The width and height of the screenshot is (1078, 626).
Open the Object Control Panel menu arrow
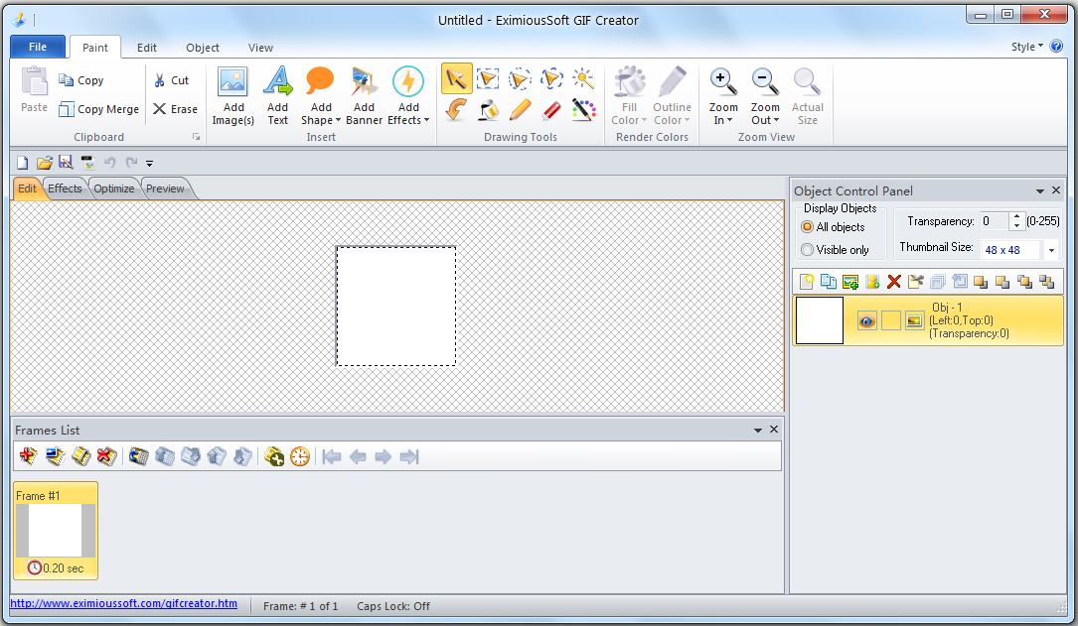[1039, 190]
